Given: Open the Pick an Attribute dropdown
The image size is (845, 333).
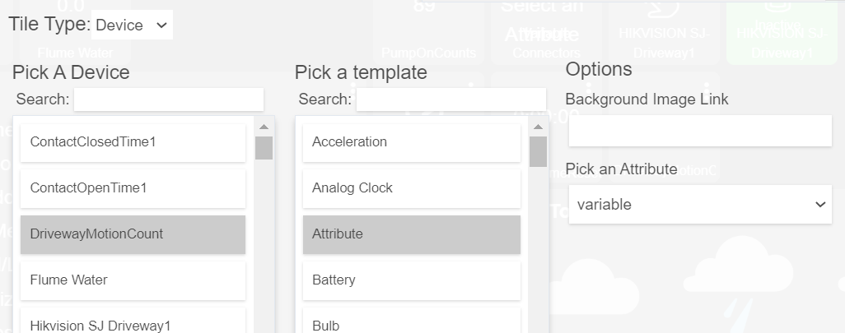Looking at the screenshot, I should point(700,205).
